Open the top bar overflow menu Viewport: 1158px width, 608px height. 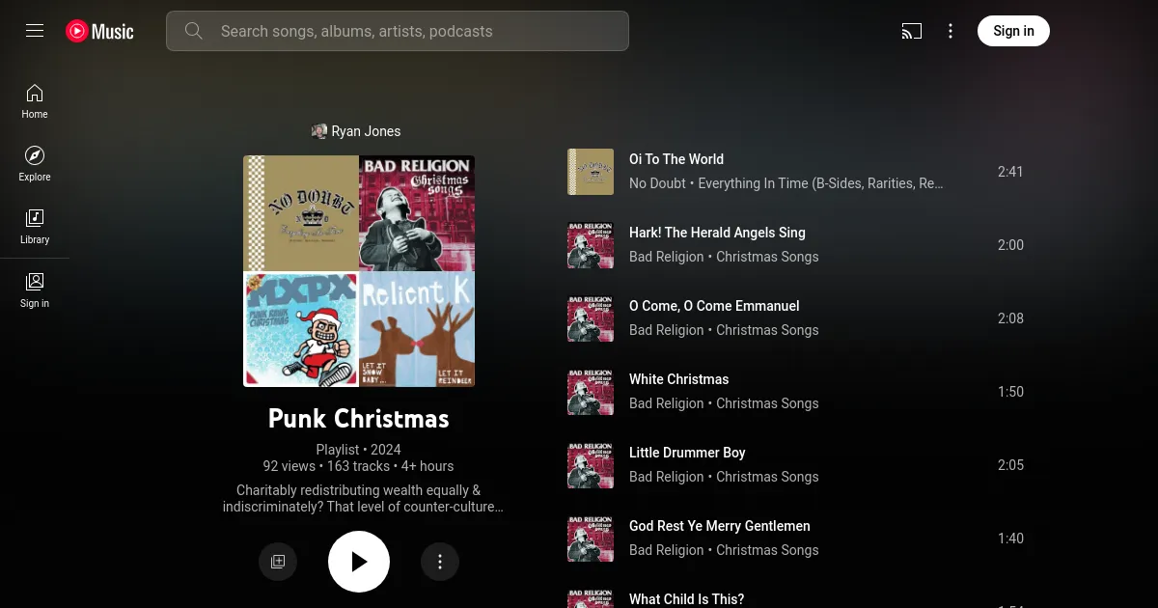tap(951, 31)
